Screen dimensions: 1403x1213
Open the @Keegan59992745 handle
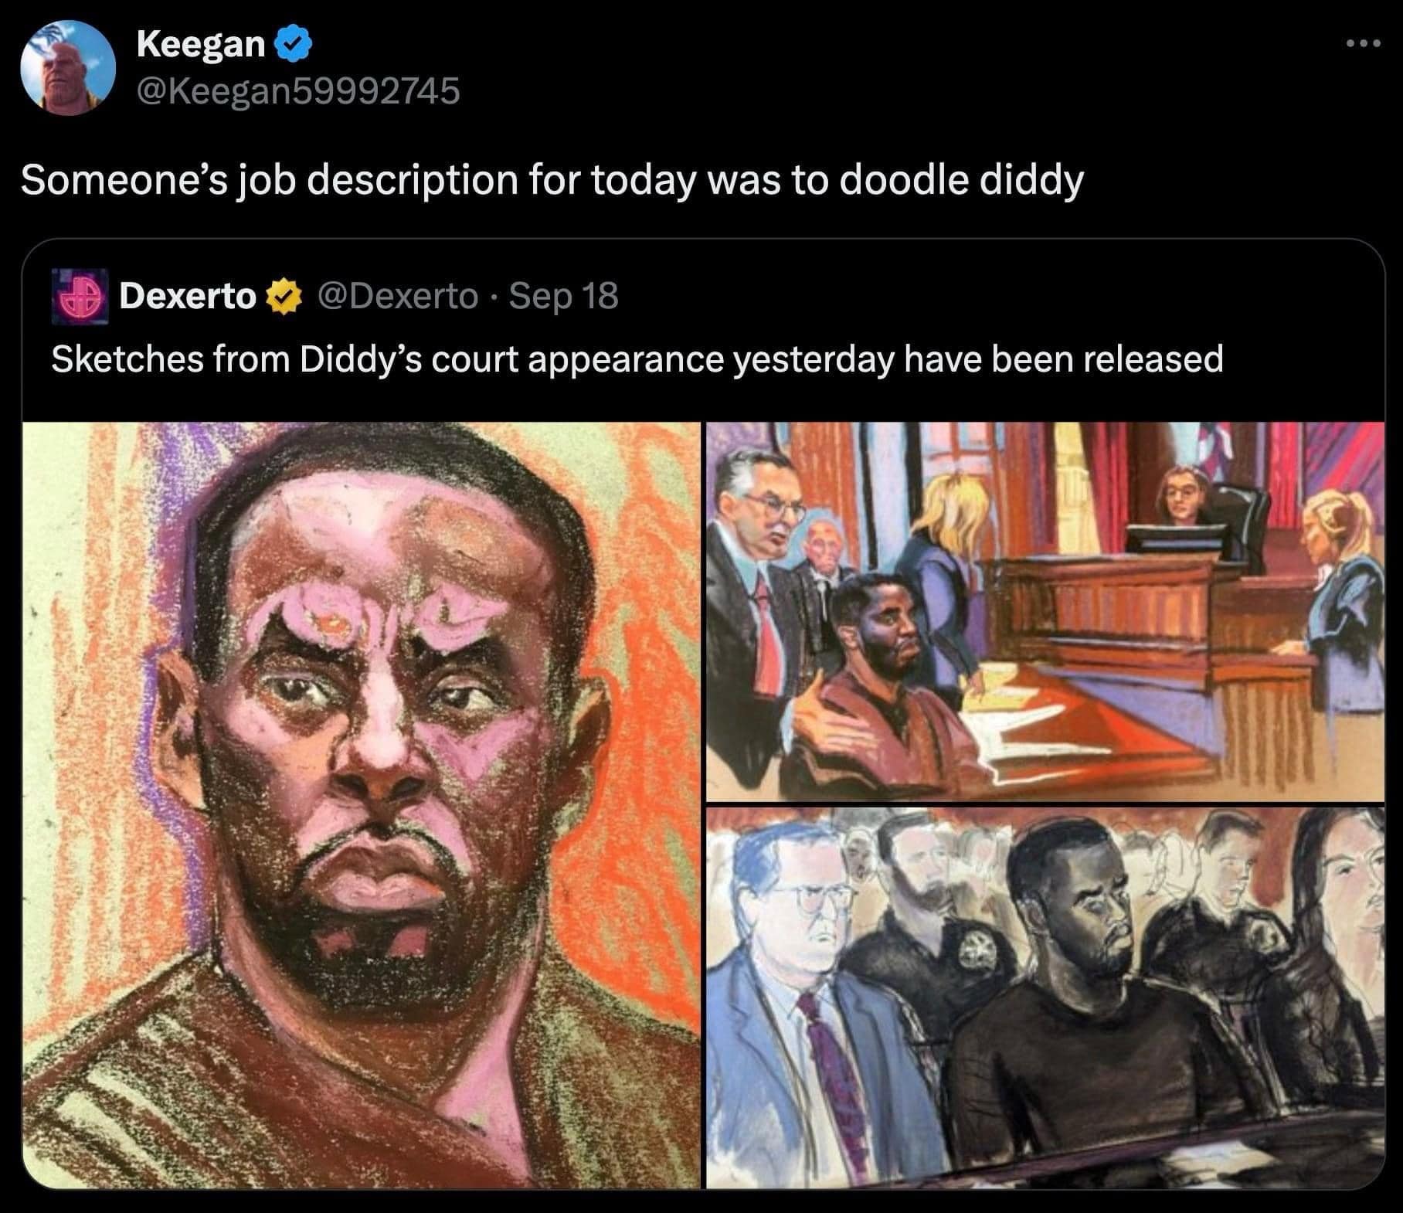point(298,91)
